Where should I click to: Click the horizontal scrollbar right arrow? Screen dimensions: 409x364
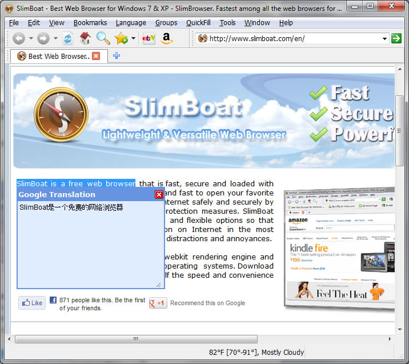pos(390,339)
